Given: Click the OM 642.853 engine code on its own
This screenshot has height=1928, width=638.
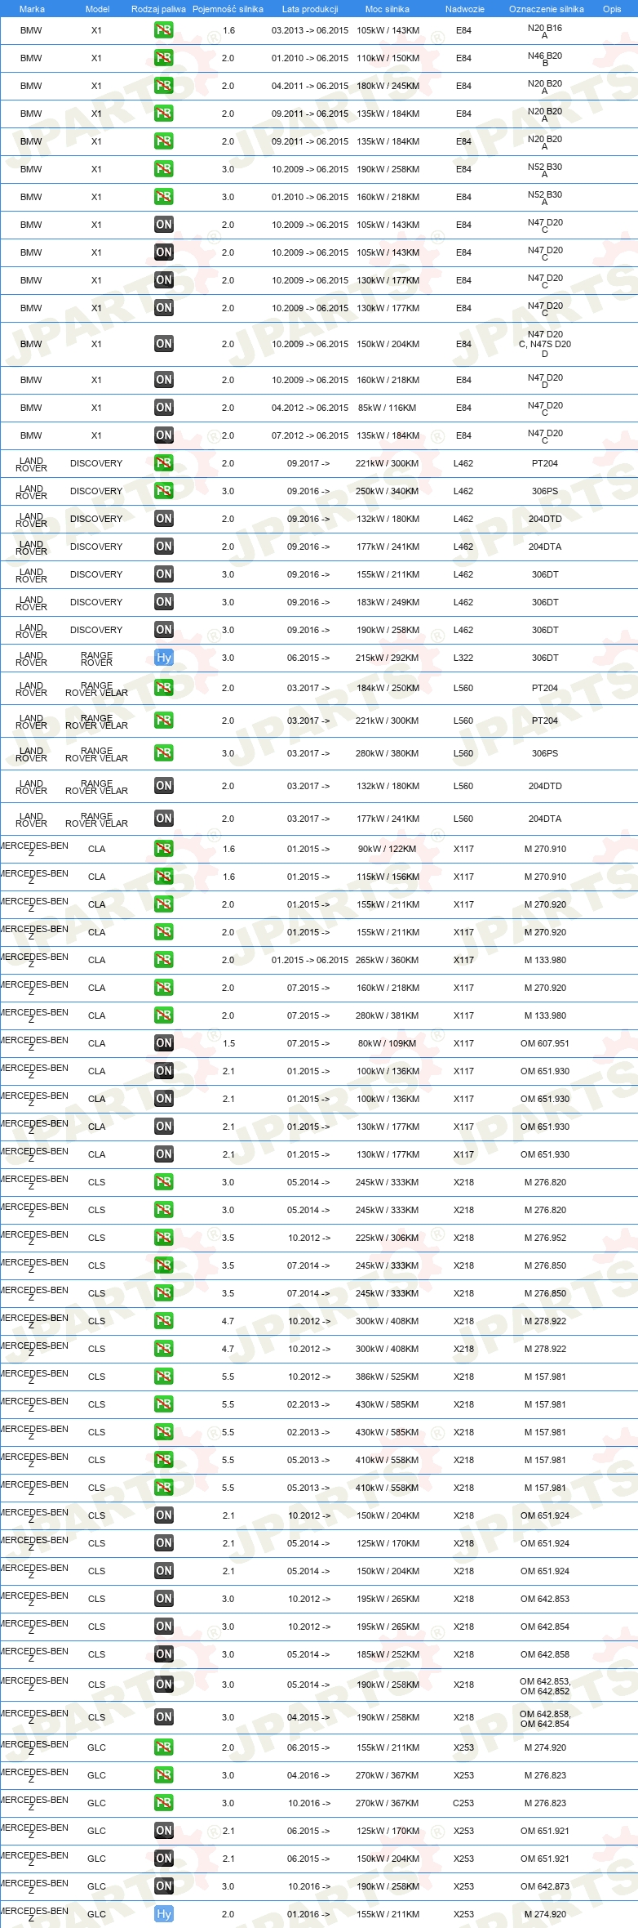Looking at the screenshot, I should point(545,1599).
